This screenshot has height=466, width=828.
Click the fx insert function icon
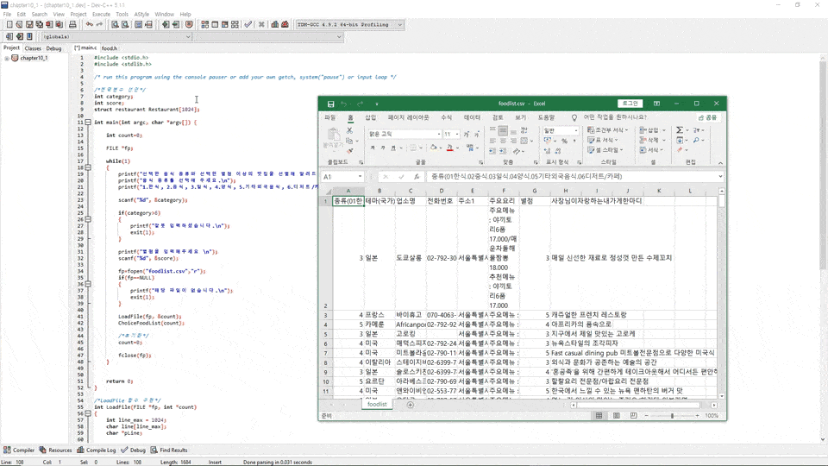tap(417, 176)
